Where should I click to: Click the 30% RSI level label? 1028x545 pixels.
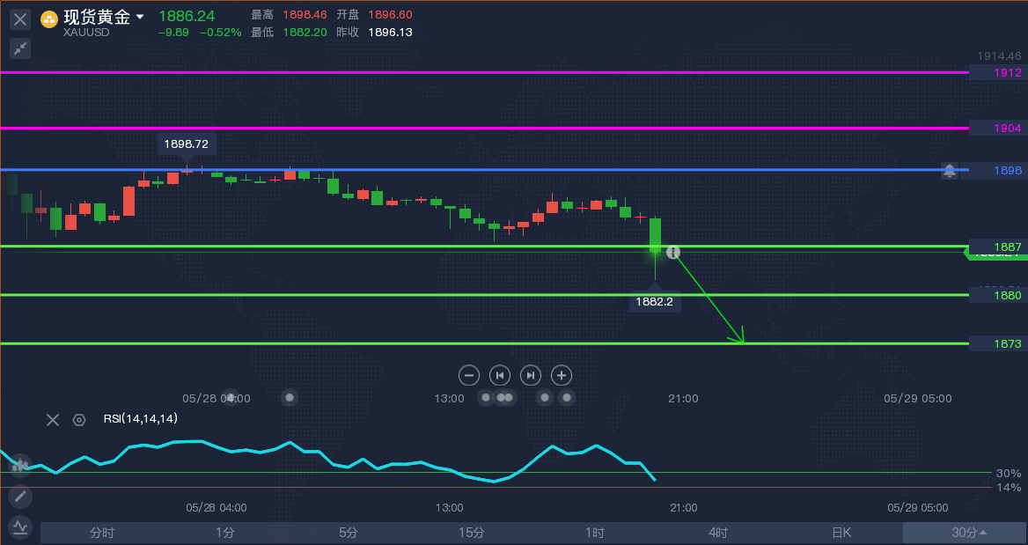point(1009,474)
